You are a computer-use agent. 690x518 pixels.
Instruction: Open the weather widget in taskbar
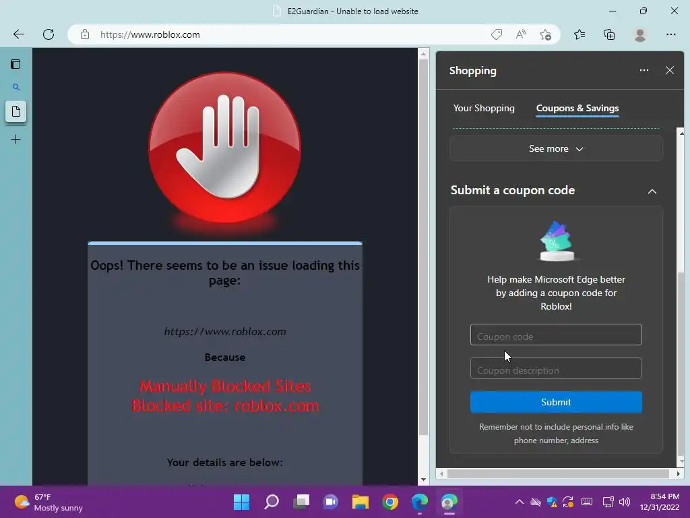point(49,502)
